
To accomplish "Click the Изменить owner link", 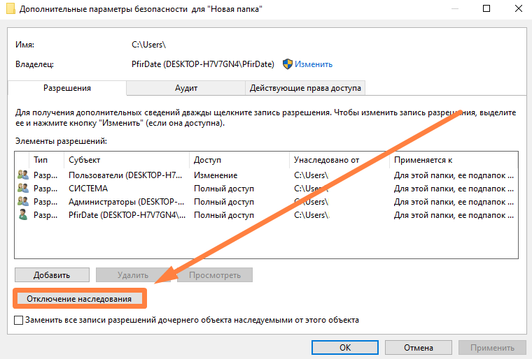I will coord(313,64).
